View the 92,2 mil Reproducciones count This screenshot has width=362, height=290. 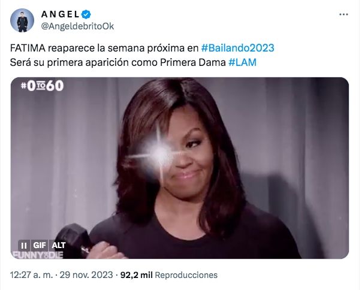pyautogui.click(x=169, y=275)
